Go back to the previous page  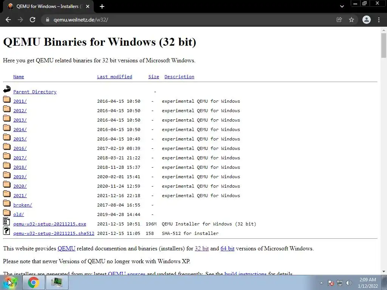pos(8,20)
